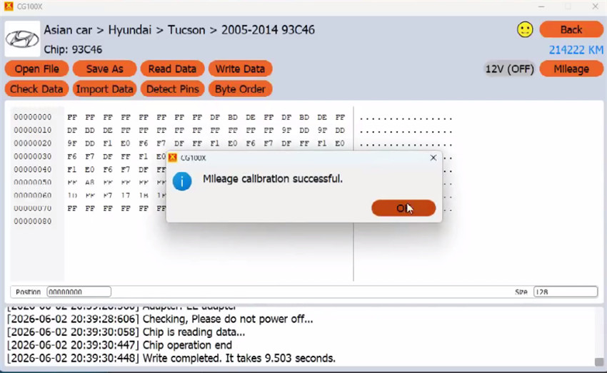607x373 pixels.
Task: Open the Mileage function
Action: coord(571,68)
